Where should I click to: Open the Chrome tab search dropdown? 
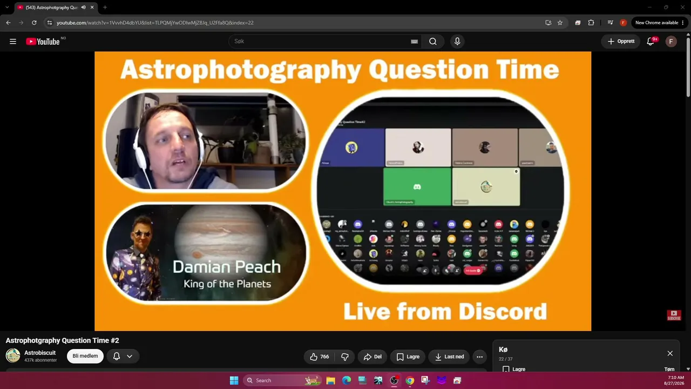pos(7,8)
